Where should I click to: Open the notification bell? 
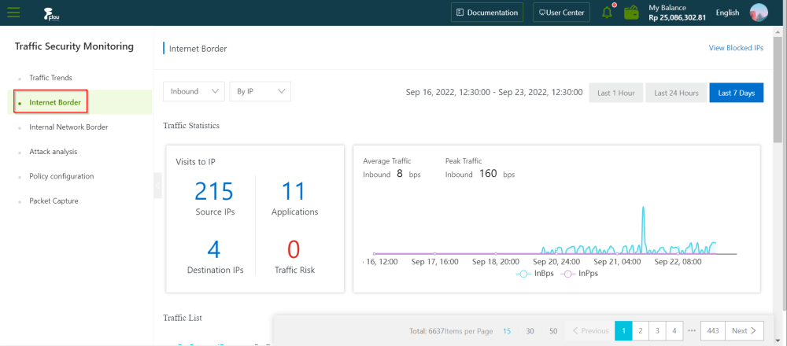click(x=608, y=12)
